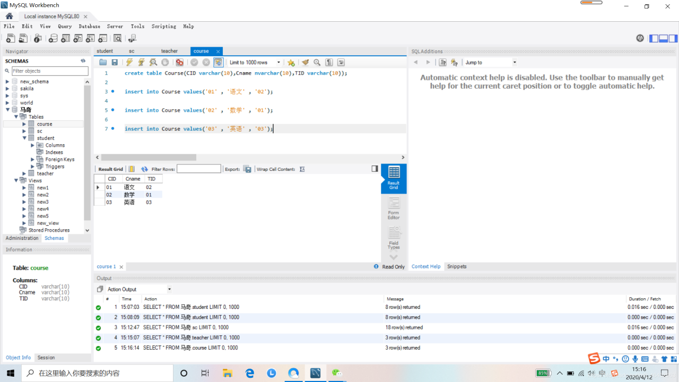This screenshot has height=382, width=679.
Task: Toggle autocommit mode icon
Action: click(x=218, y=63)
